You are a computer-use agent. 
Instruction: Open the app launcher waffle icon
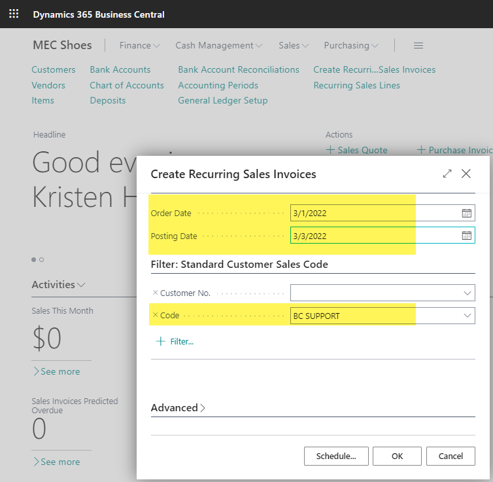click(x=14, y=14)
